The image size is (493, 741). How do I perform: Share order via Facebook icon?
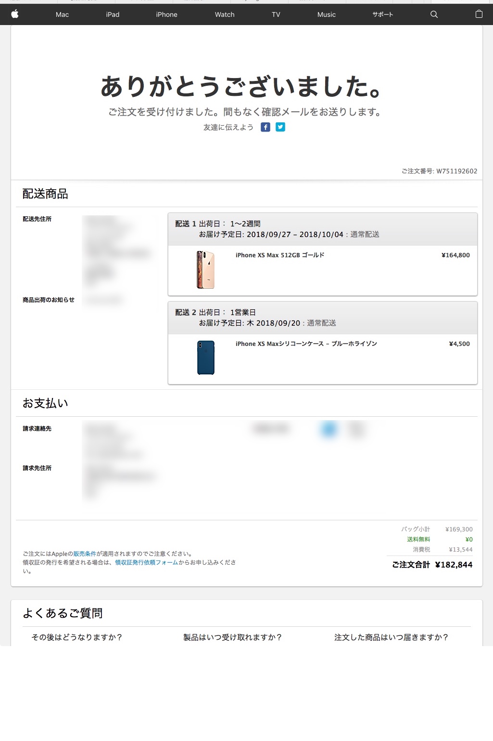[265, 127]
